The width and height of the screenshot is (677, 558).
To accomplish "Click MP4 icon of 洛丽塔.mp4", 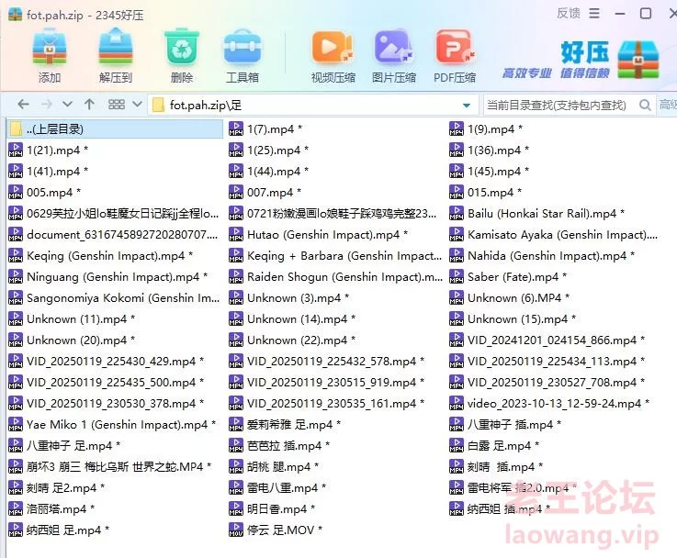I will click(16, 508).
